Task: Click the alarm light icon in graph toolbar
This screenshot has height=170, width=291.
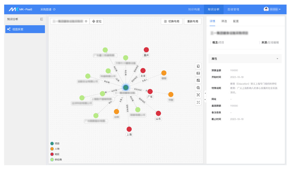Action: click(198, 66)
